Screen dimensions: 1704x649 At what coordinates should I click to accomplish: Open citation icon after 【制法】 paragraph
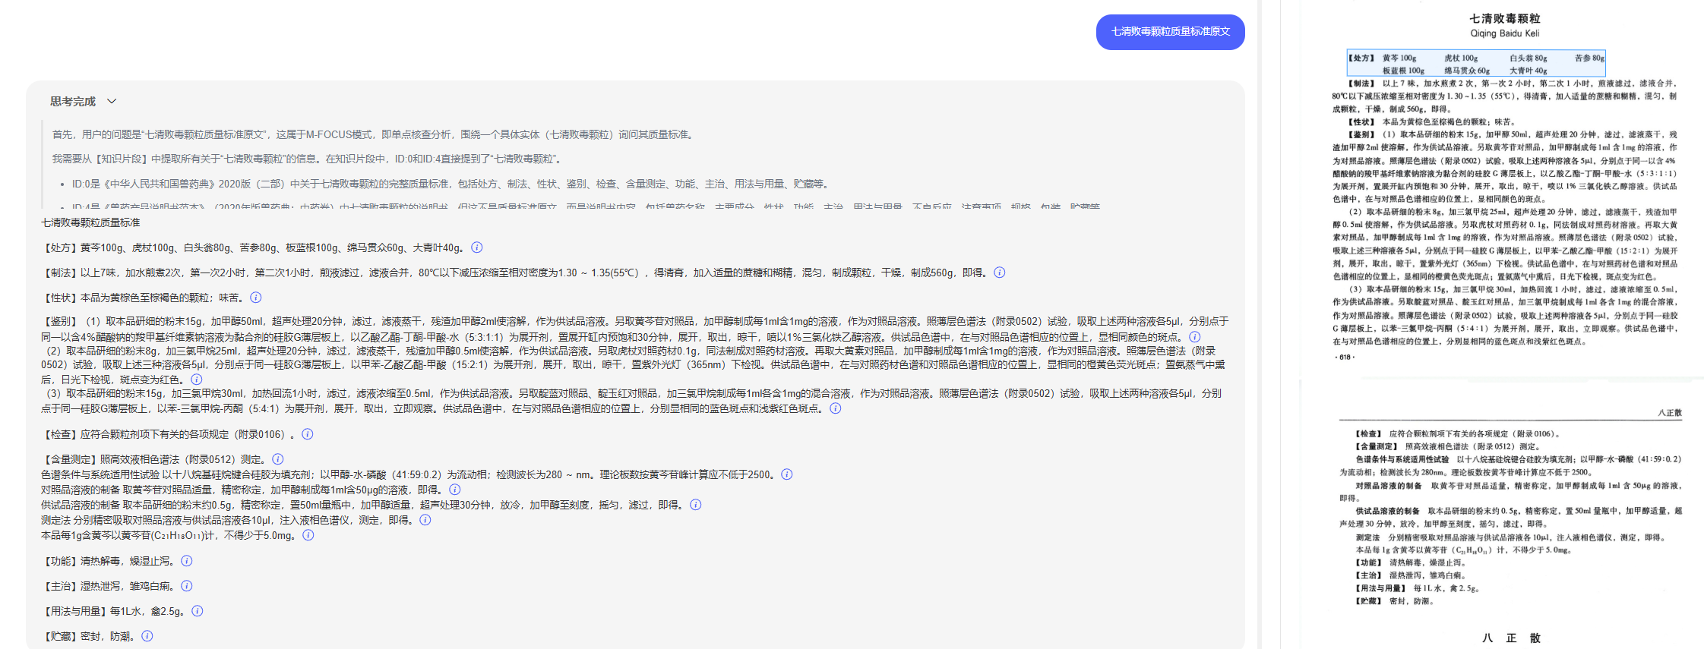pos(1000,273)
